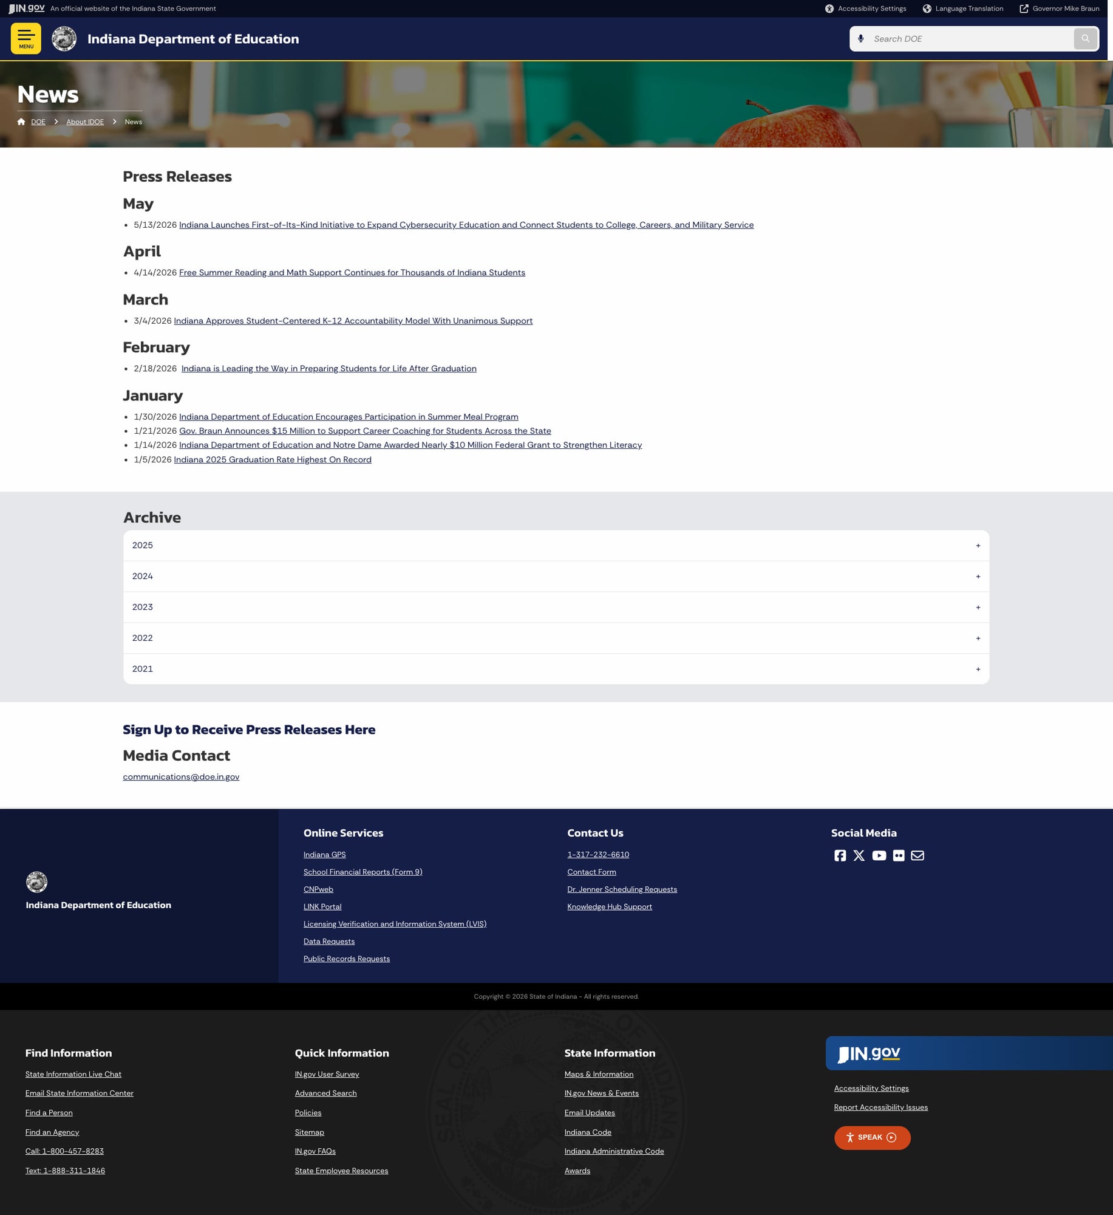This screenshot has height=1215, width=1113.
Task: Expand the 2021 archive row
Action: [x=556, y=669]
